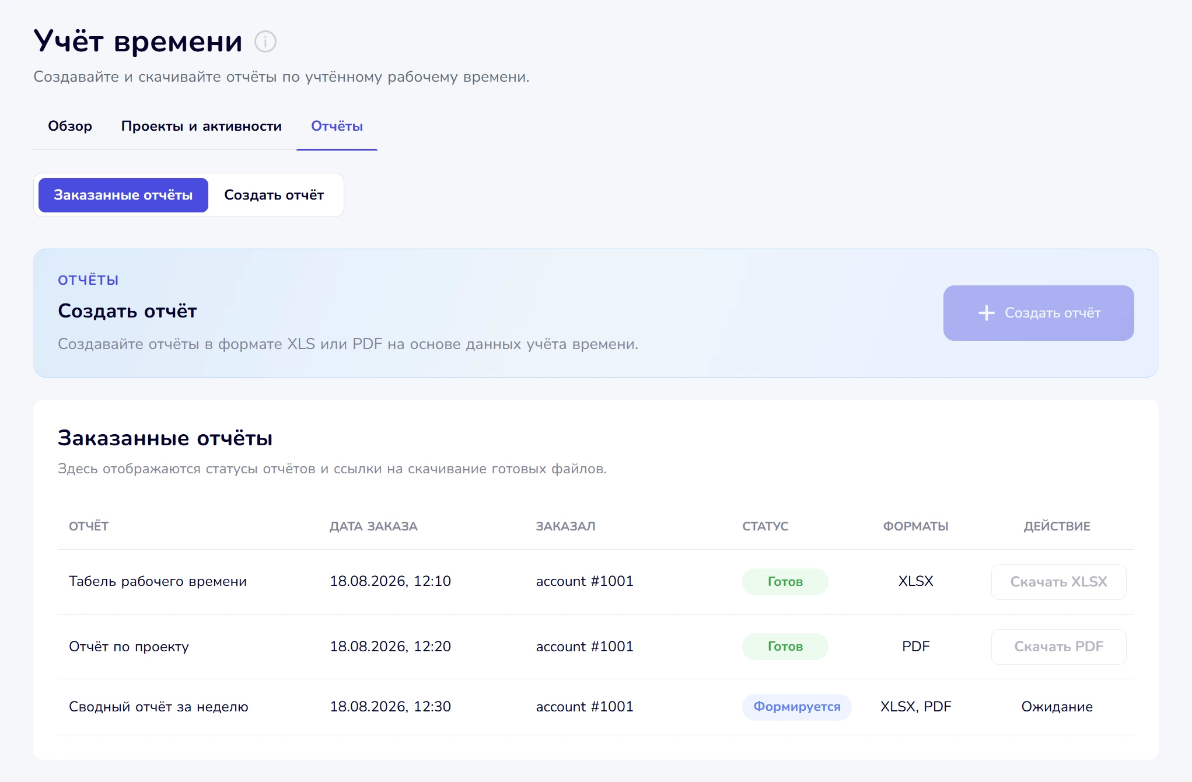Click the Заказанные отчёты section heading
The width and height of the screenshot is (1192, 782).
pyautogui.click(x=165, y=438)
